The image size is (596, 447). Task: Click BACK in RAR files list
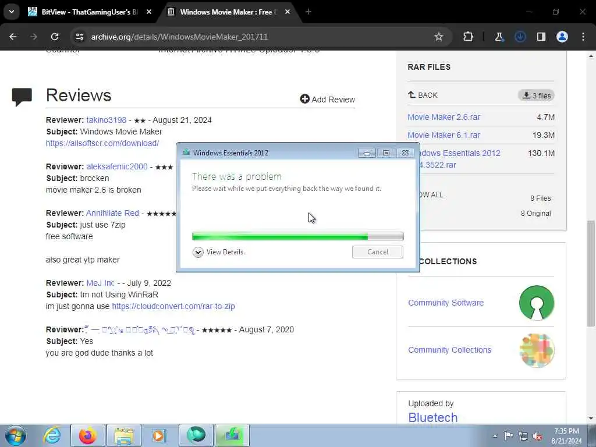point(423,95)
